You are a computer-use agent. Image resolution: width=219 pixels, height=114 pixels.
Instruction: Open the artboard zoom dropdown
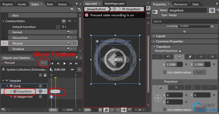point(100,110)
